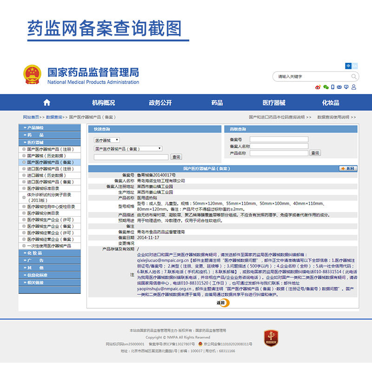Expand the 产品抽检 sidebar section

point(50,127)
